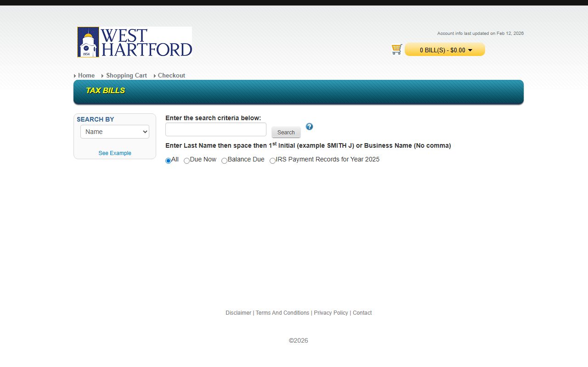Focus the search criteria text field
Screen dimensions: 588x367
(216, 129)
